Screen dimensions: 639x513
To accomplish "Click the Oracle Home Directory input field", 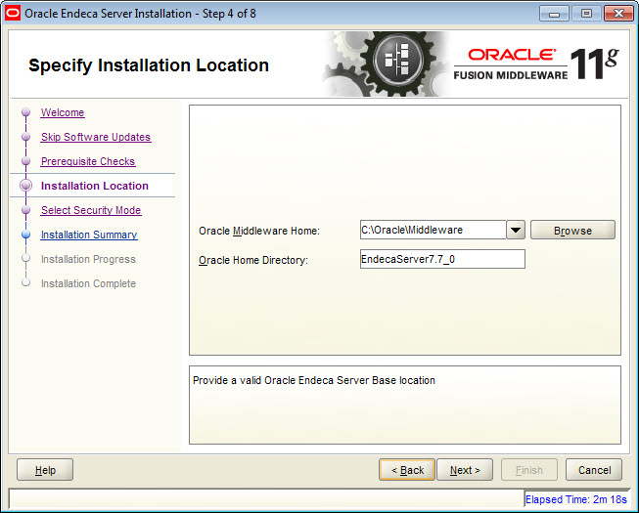I will 442,259.
